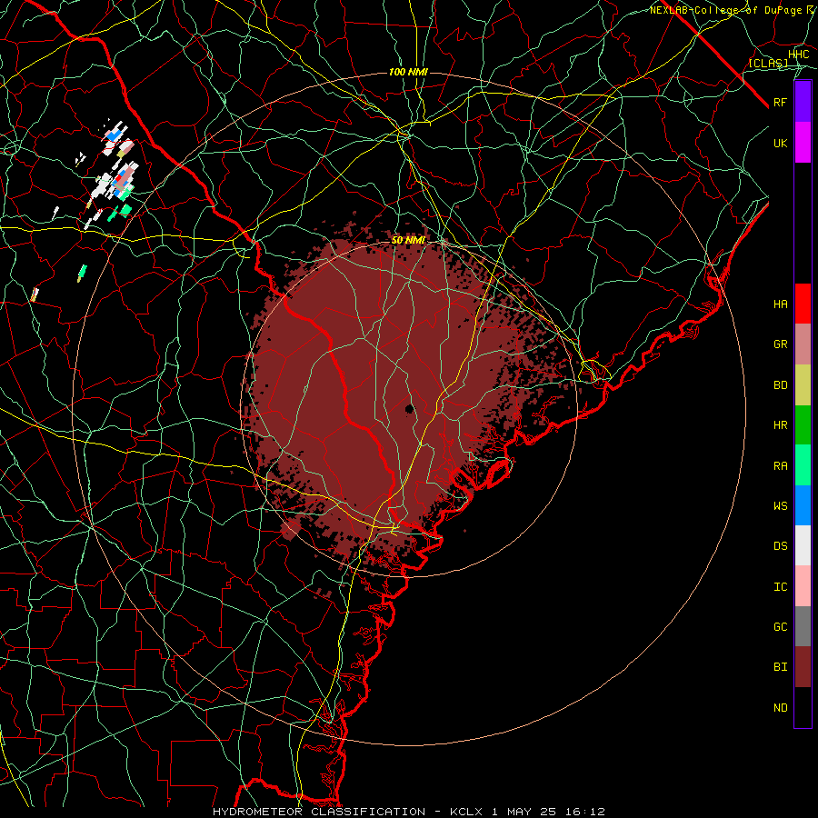This screenshot has width=818, height=818.
Task: Click the "KCLX" radar site identifier
Action: click(466, 812)
